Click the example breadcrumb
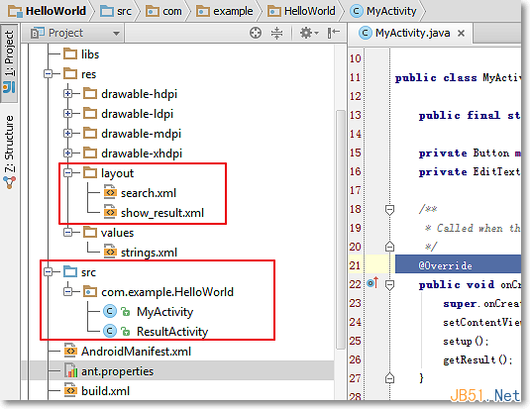This screenshot has width=530, height=409. (225, 11)
